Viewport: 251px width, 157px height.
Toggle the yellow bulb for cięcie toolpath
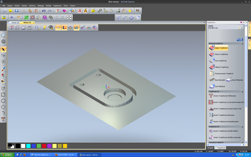[x=240, y=28]
